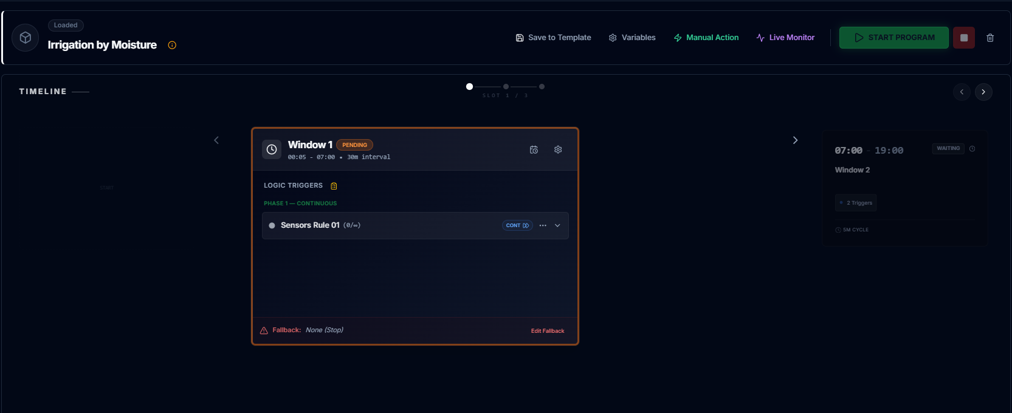This screenshot has height=413, width=1012.
Task: Click the clock icon on the Window 2 card
Action: pos(972,149)
